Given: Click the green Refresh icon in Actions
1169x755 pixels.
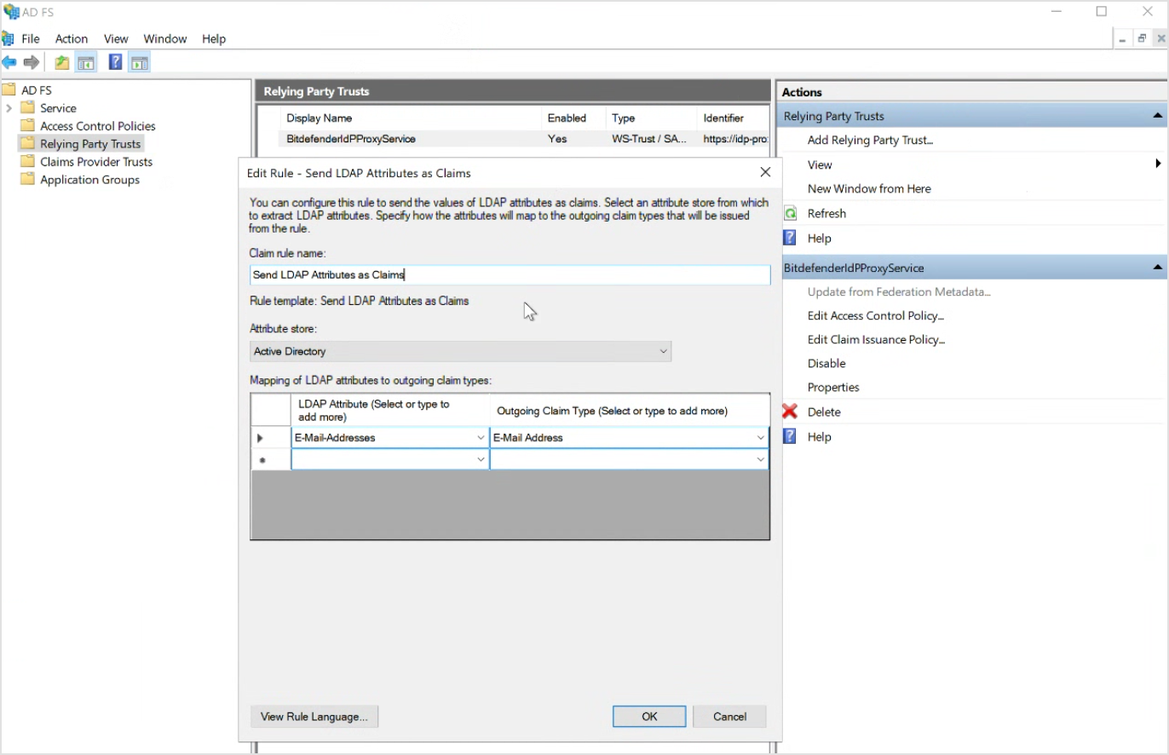Looking at the screenshot, I should (790, 213).
